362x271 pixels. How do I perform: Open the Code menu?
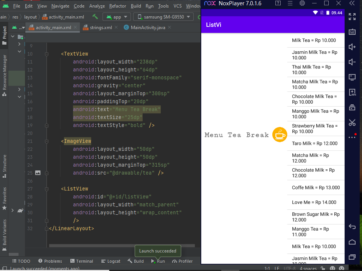point(79,6)
